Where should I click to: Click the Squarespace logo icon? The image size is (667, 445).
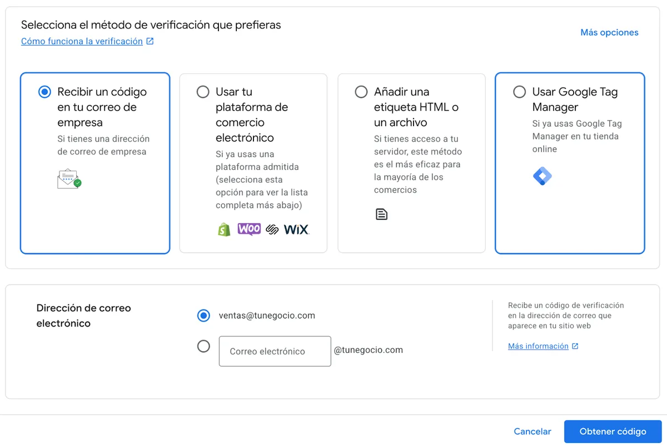(272, 229)
